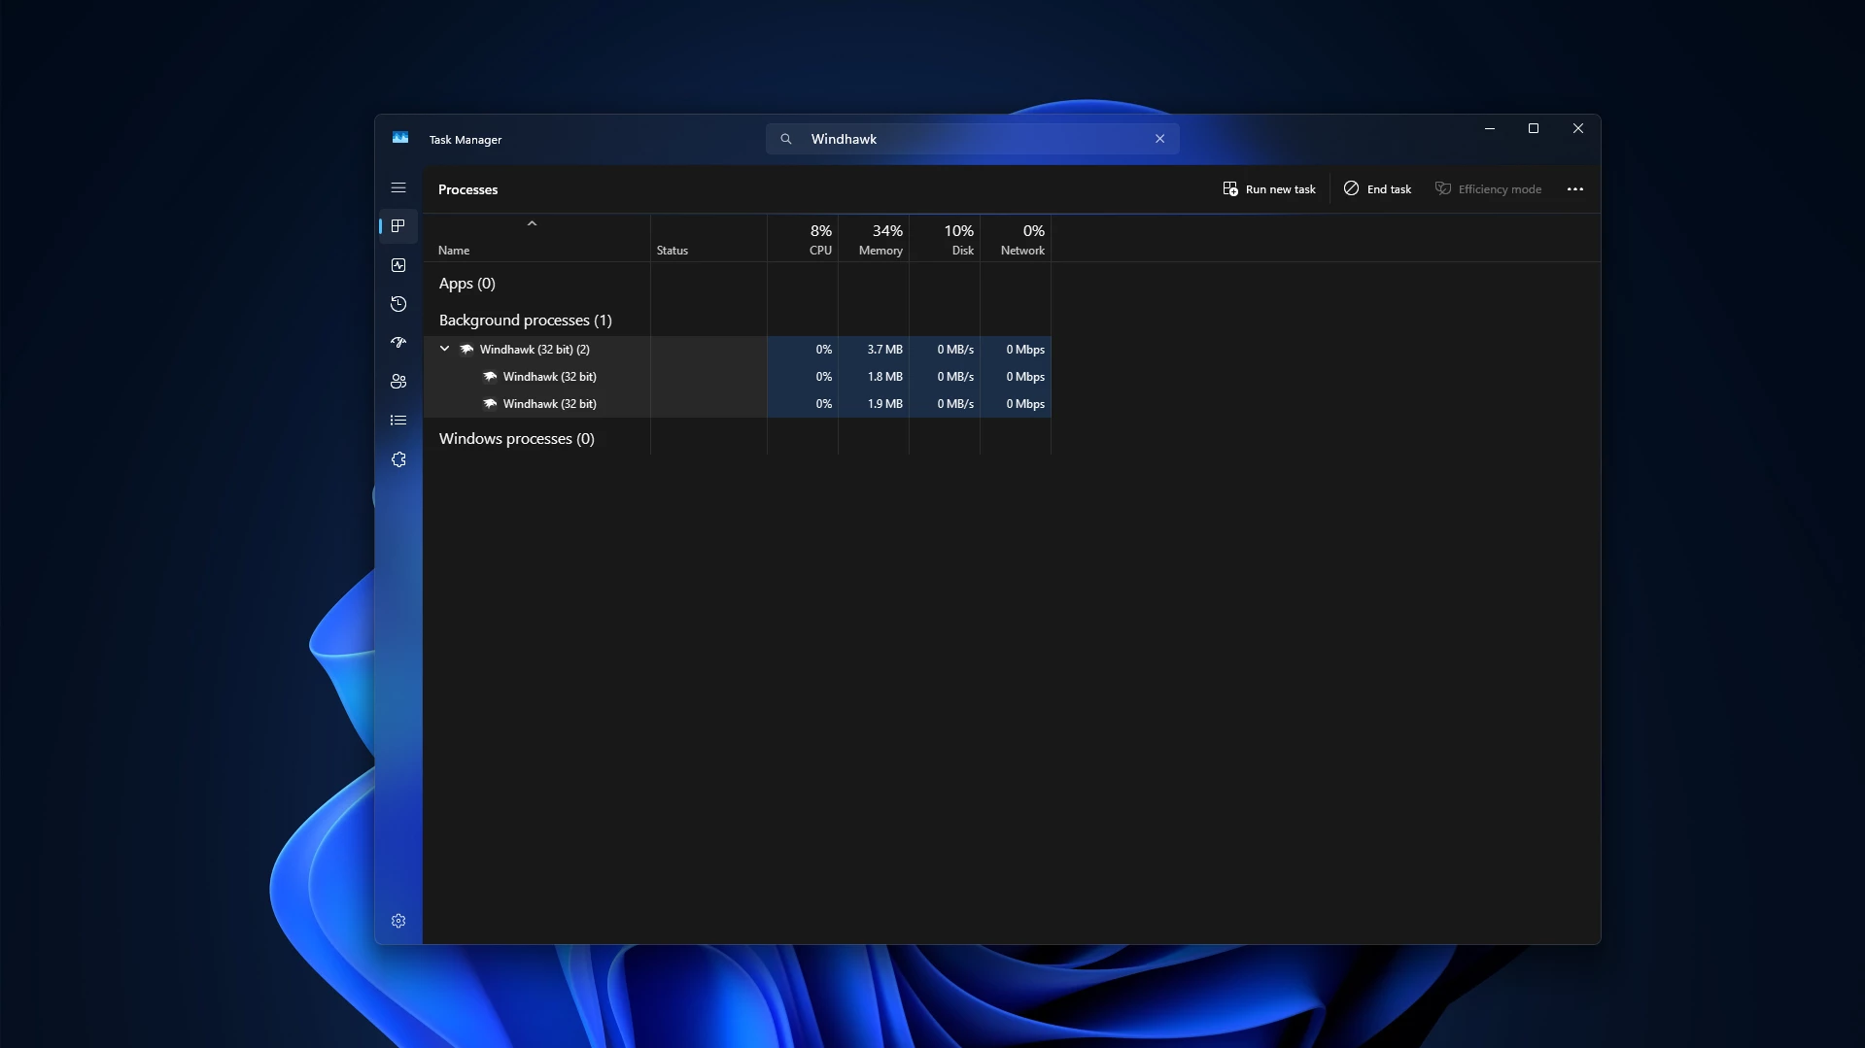Screen dimensions: 1865x1048
Task: Minimize the Task Manager window
Action: 1489,128
